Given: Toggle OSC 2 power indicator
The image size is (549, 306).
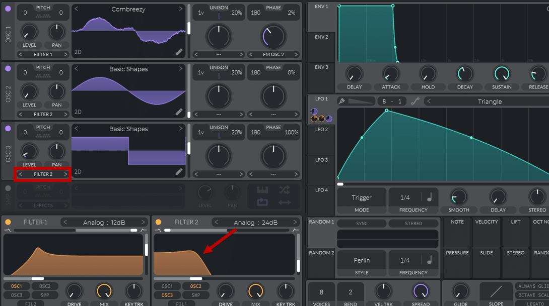Looking at the screenshot, I should (8, 68).
